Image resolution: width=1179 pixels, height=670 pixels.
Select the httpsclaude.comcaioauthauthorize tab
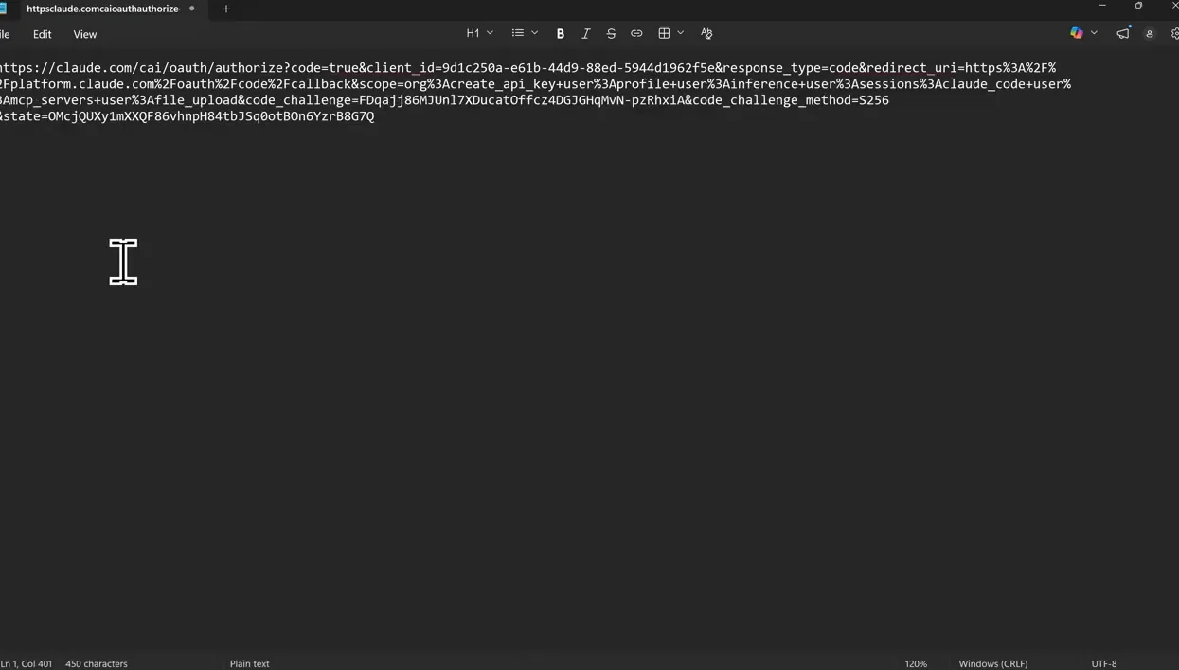[x=102, y=9]
